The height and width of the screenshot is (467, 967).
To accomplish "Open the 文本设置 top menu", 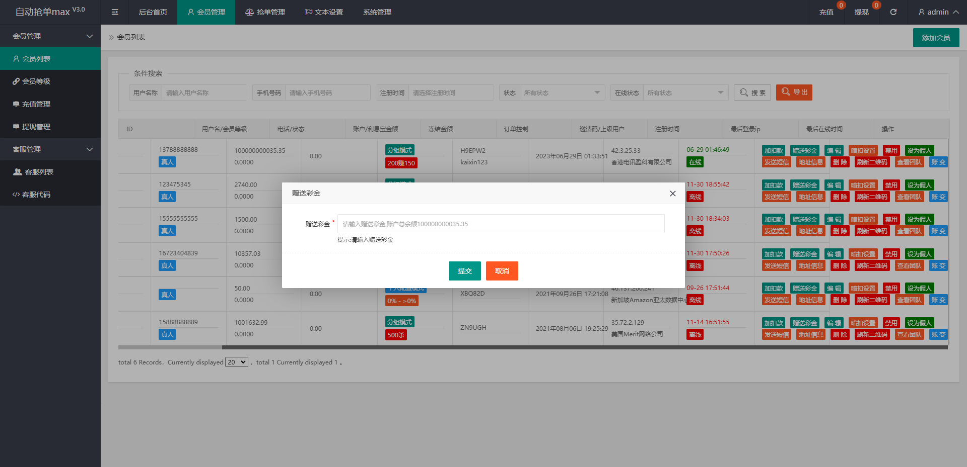I will click(x=324, y=12).
